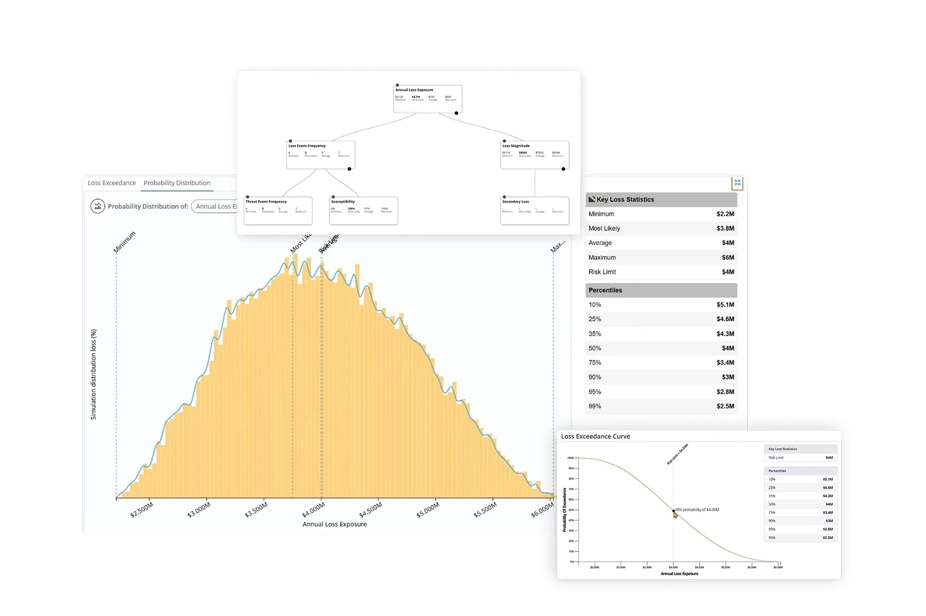Click the black dot on Loss Event Frequency node

(x=349, y=169)
